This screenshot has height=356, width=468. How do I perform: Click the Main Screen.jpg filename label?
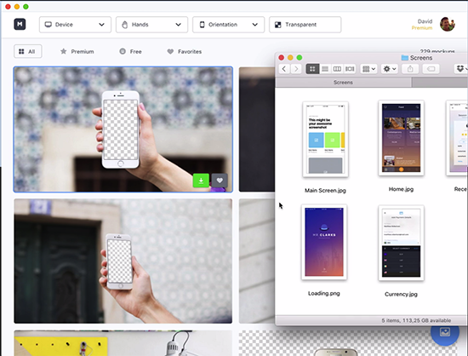coord(325,191)
